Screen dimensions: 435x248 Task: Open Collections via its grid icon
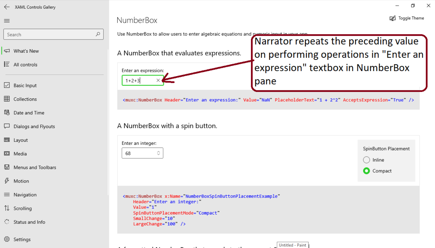pyautogui.click(x=7, y=99)
